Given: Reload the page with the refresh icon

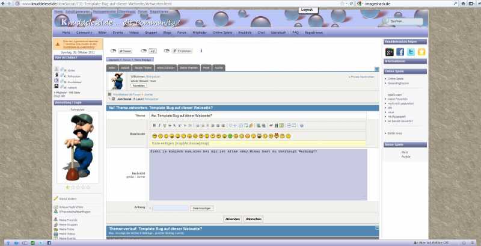Looking at the screenshot, I should (x=351, y=4).
